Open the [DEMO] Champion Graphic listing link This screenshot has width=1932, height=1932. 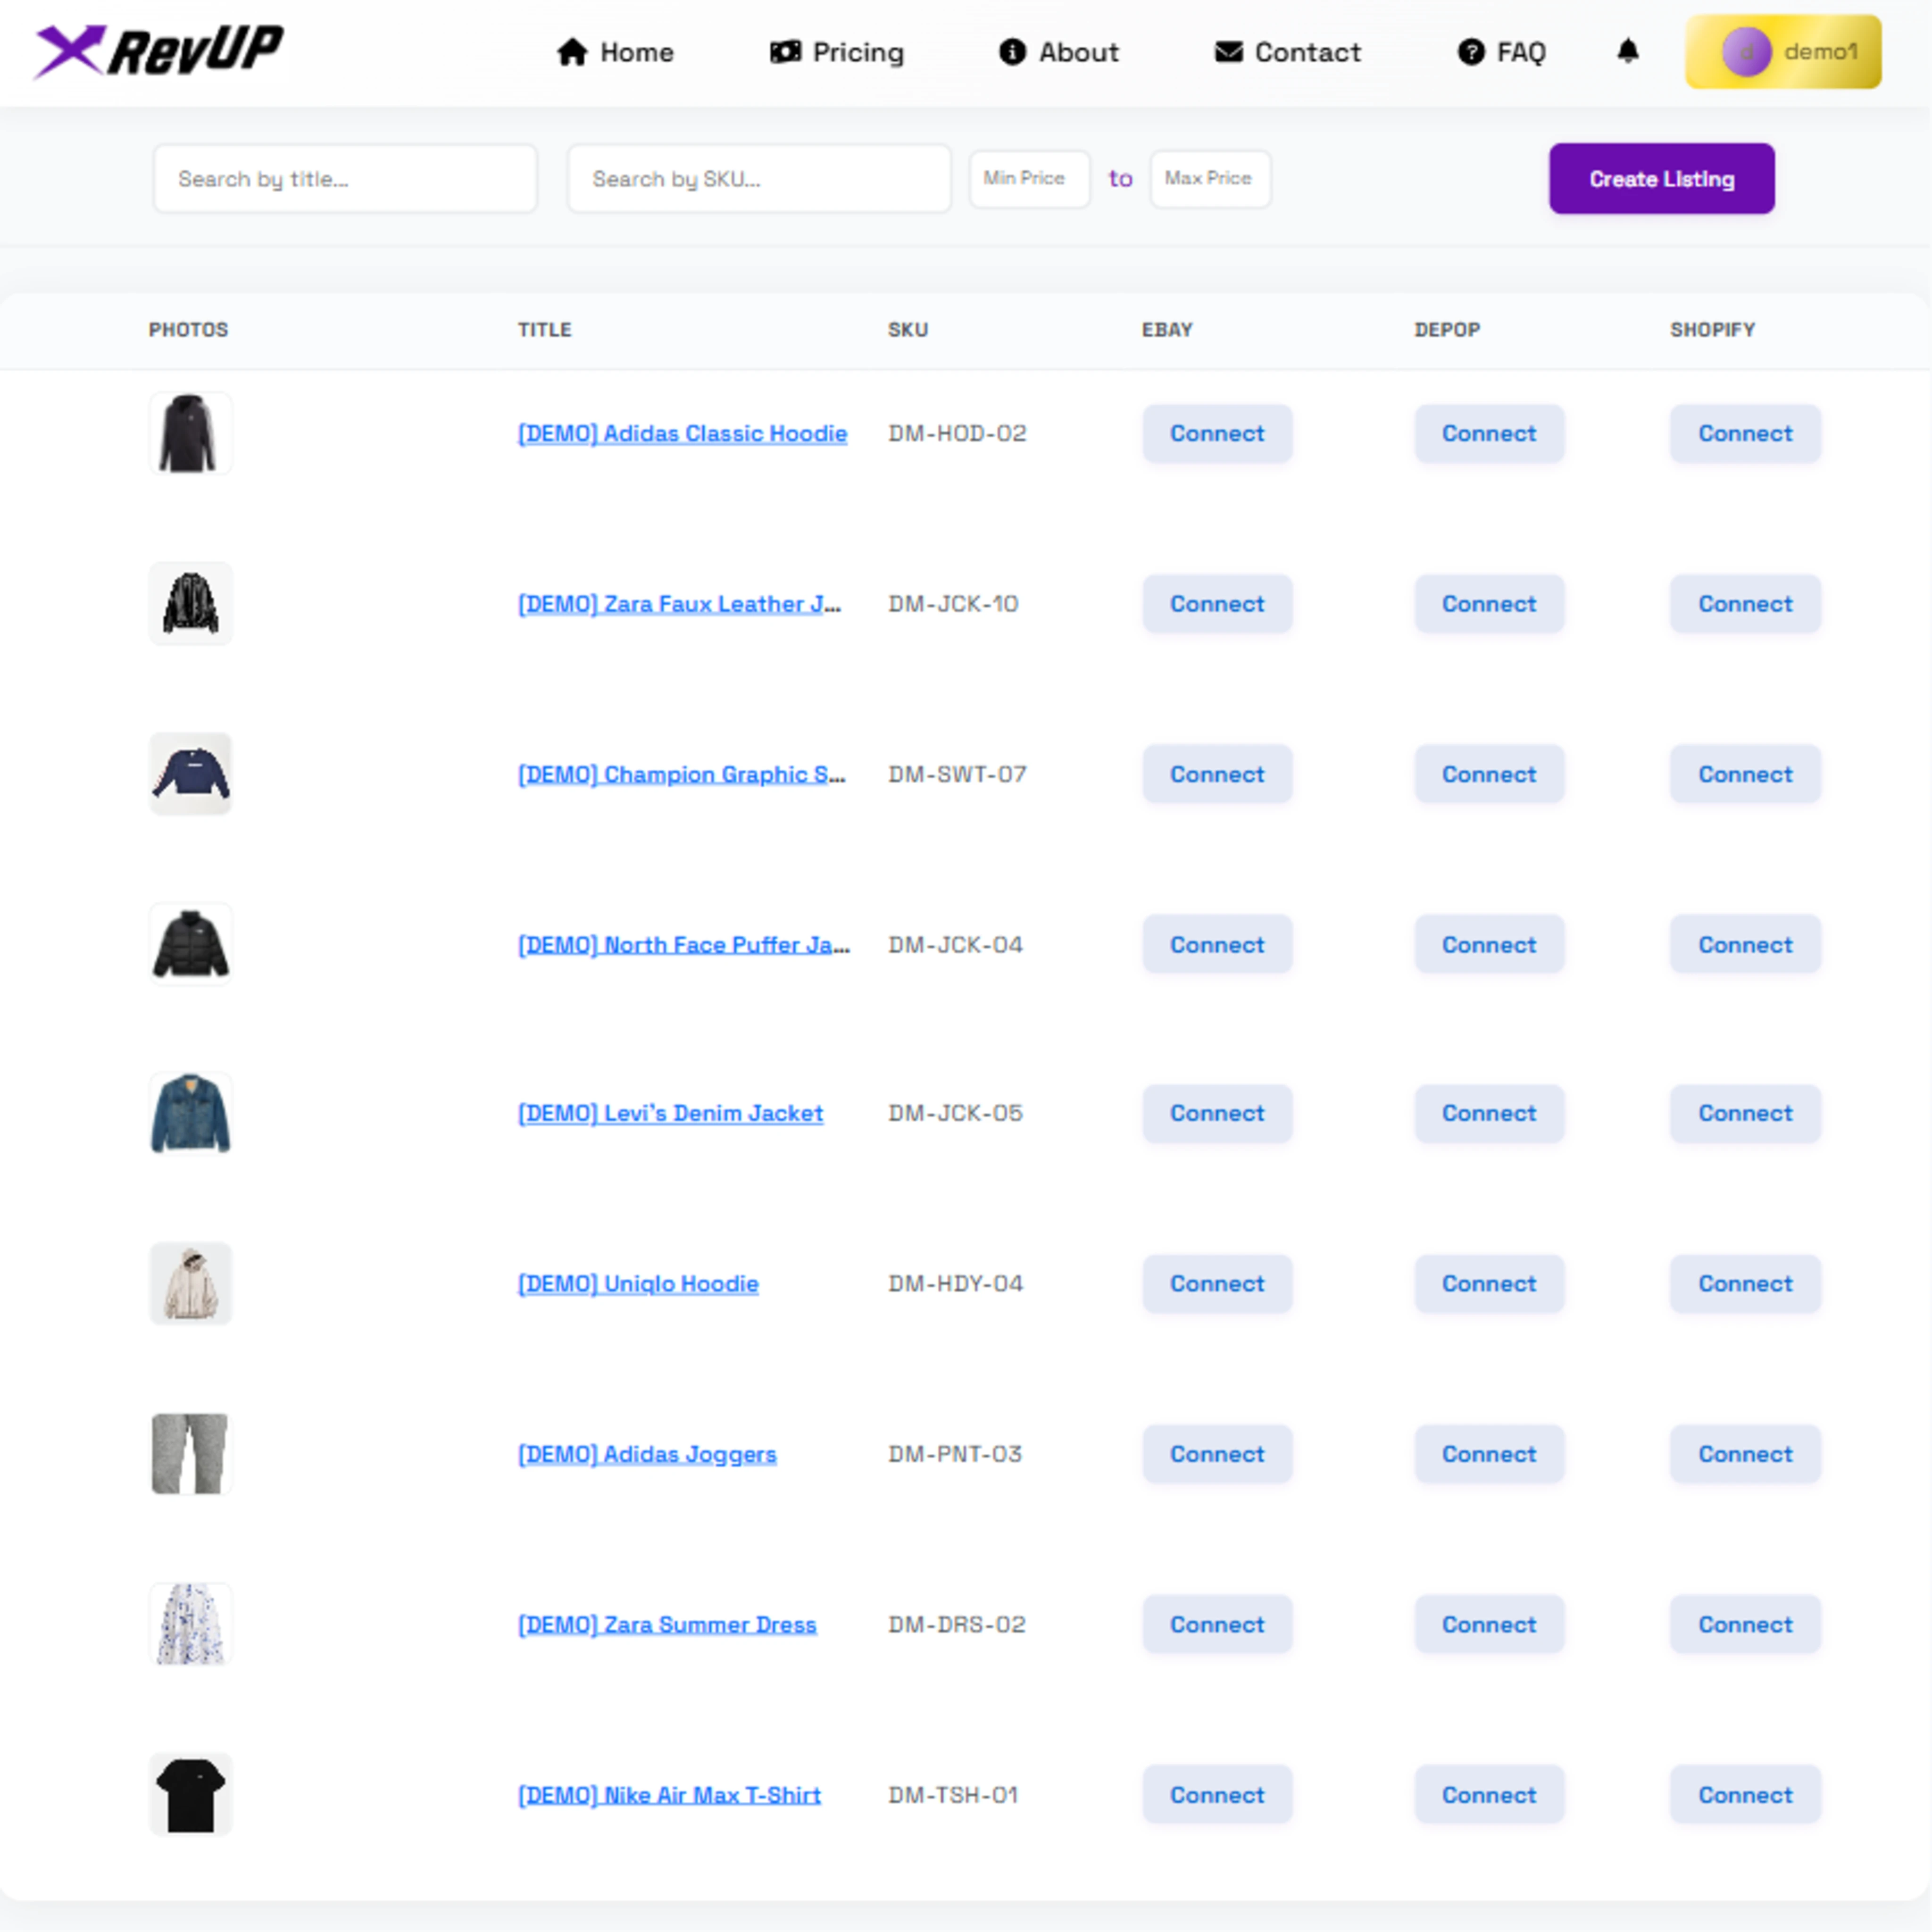pyautogui.click(x=681, y=774)
